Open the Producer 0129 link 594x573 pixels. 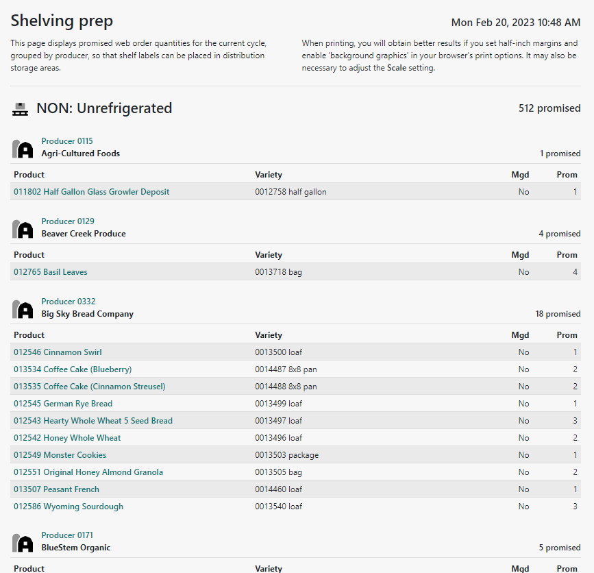coord(67,221)
